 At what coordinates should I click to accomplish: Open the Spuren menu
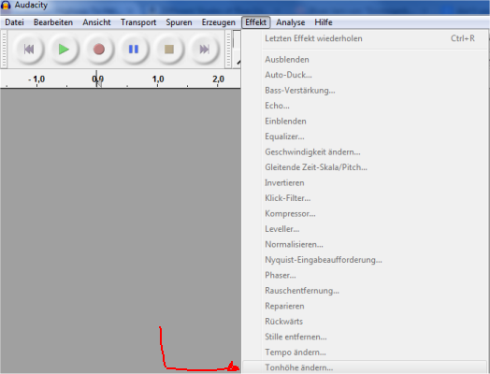coord(179,22)
